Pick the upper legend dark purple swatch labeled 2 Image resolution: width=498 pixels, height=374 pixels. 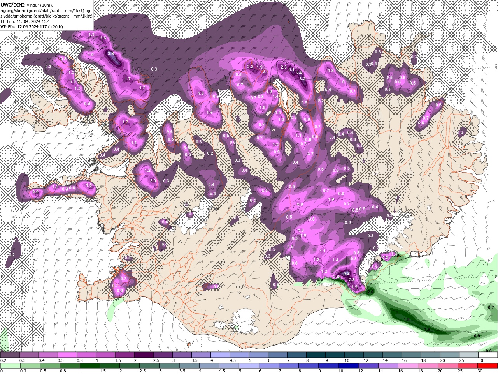[x=144, y=355]
